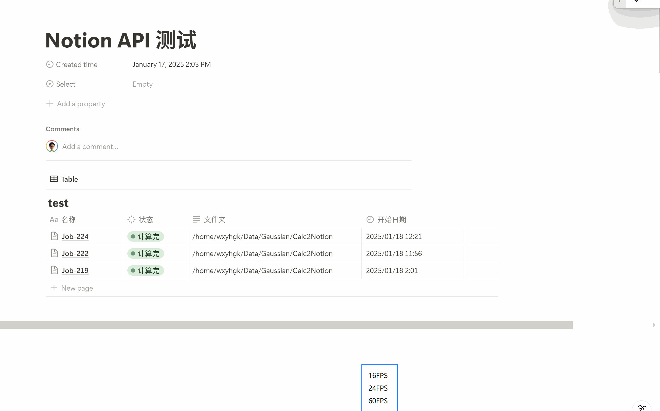The image size is (660, 411).
Task: Click the right arrow on horizontal scrollbar
Action: point(654,325)
